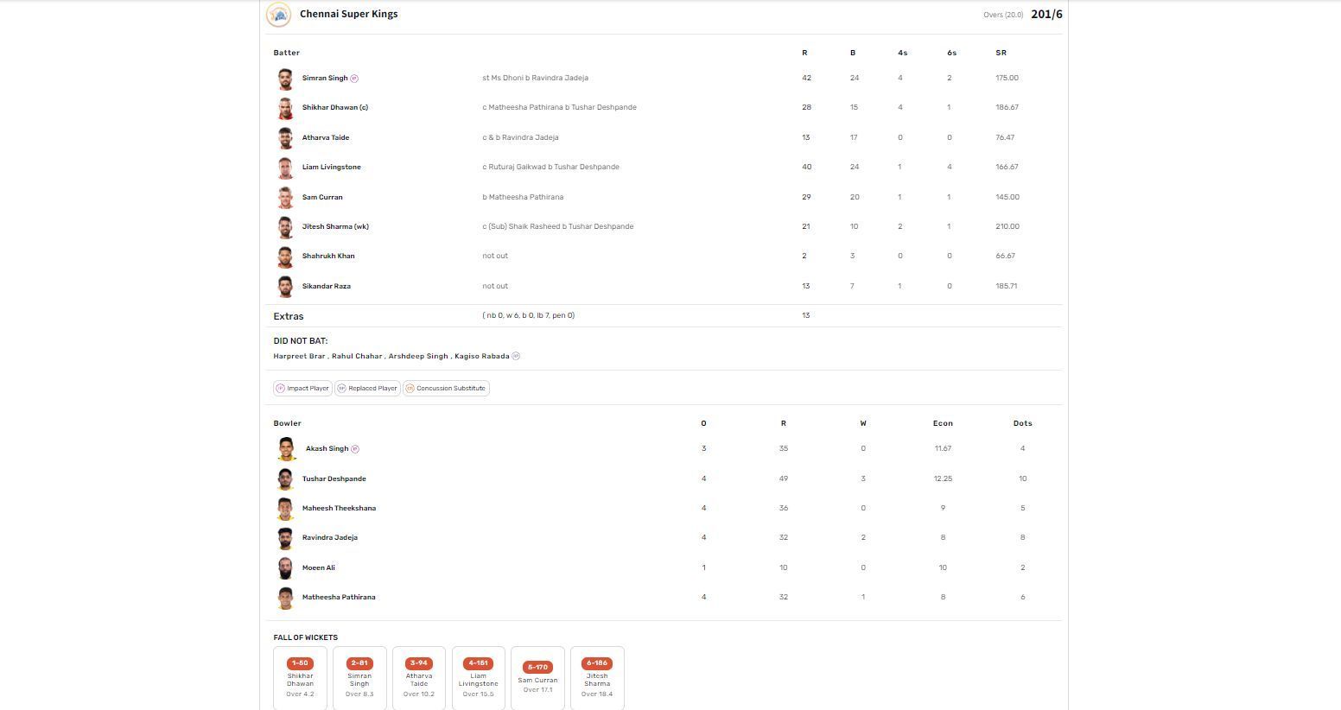
Task: Click the Replaced Player legend badge
Action: tap(367, 389)
